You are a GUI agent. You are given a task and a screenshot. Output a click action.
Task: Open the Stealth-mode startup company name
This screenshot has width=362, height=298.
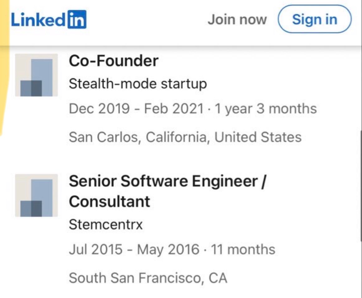[138, 84]
